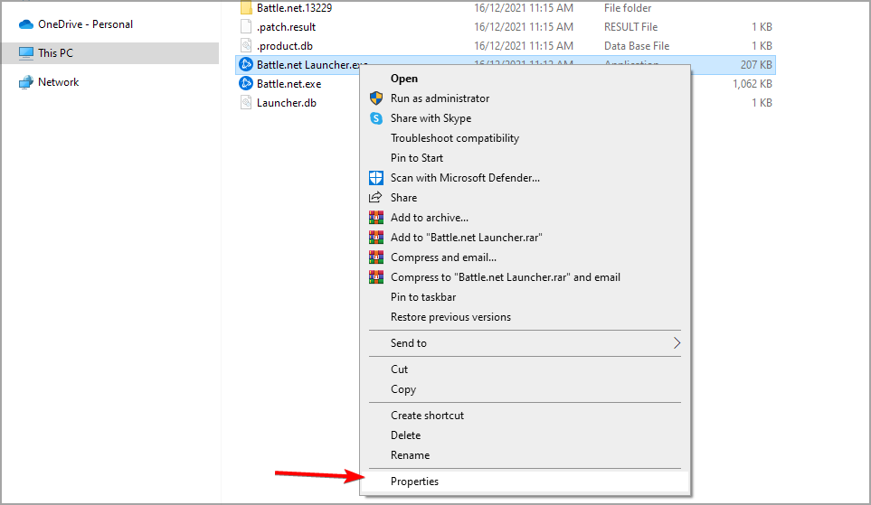Viewport: 871px width, 505px height.
Task: Click WinRAR icon beside Add to archive
Action: (x=376, y=218)
